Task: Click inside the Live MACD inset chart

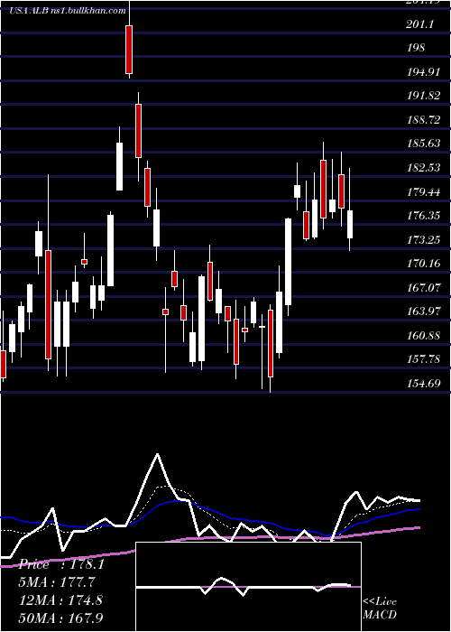Action: (248, 587)
